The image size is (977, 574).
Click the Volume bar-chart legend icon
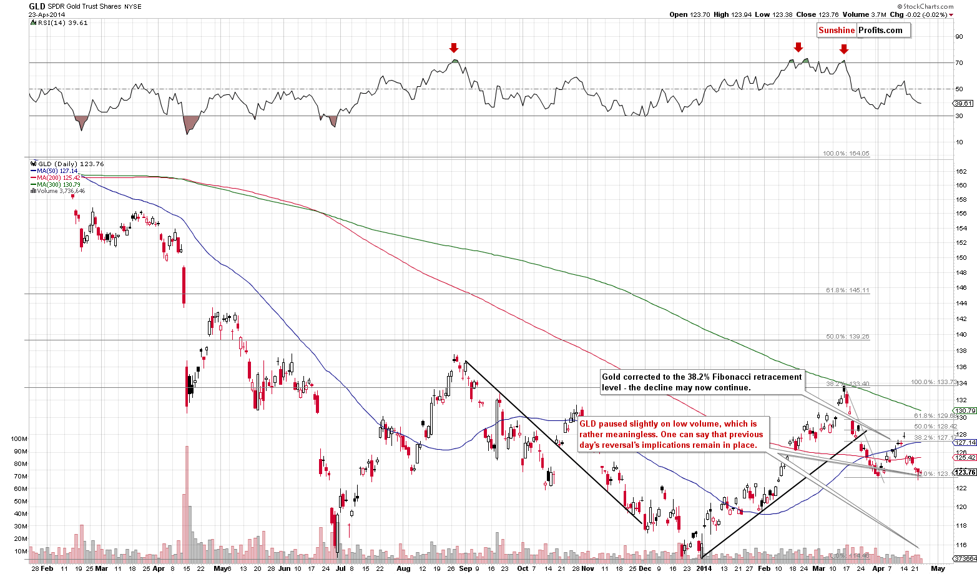(32, 191)
